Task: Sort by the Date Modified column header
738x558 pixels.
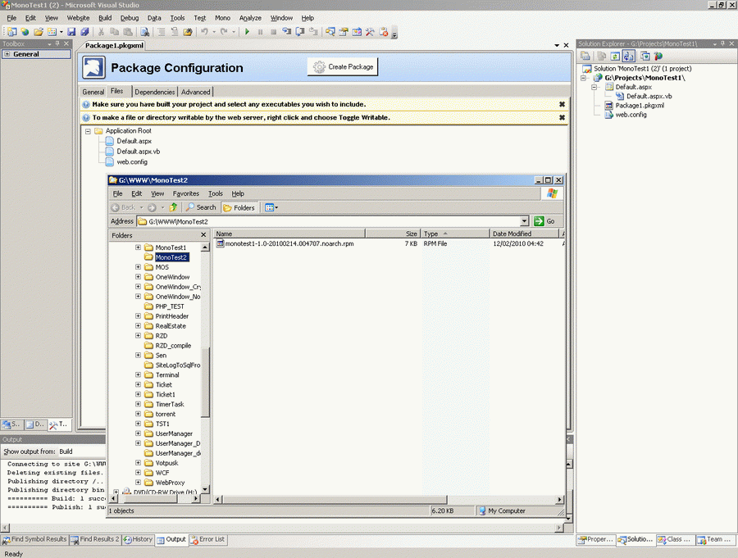Action: [x=524, y=234]
